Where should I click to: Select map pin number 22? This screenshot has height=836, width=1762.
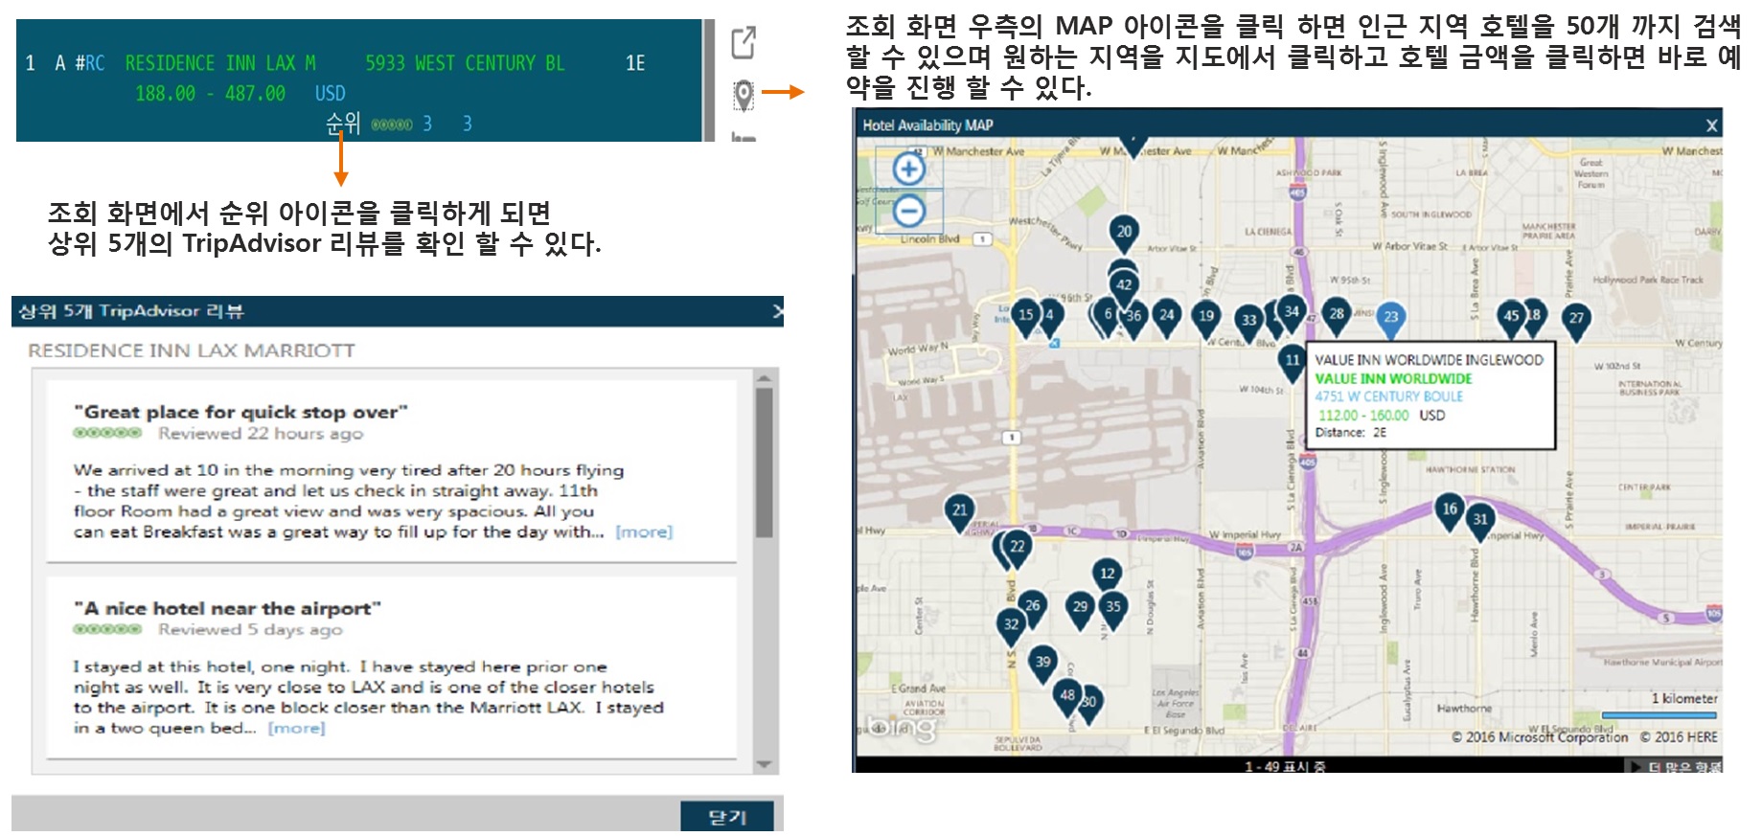(1018, 549)
